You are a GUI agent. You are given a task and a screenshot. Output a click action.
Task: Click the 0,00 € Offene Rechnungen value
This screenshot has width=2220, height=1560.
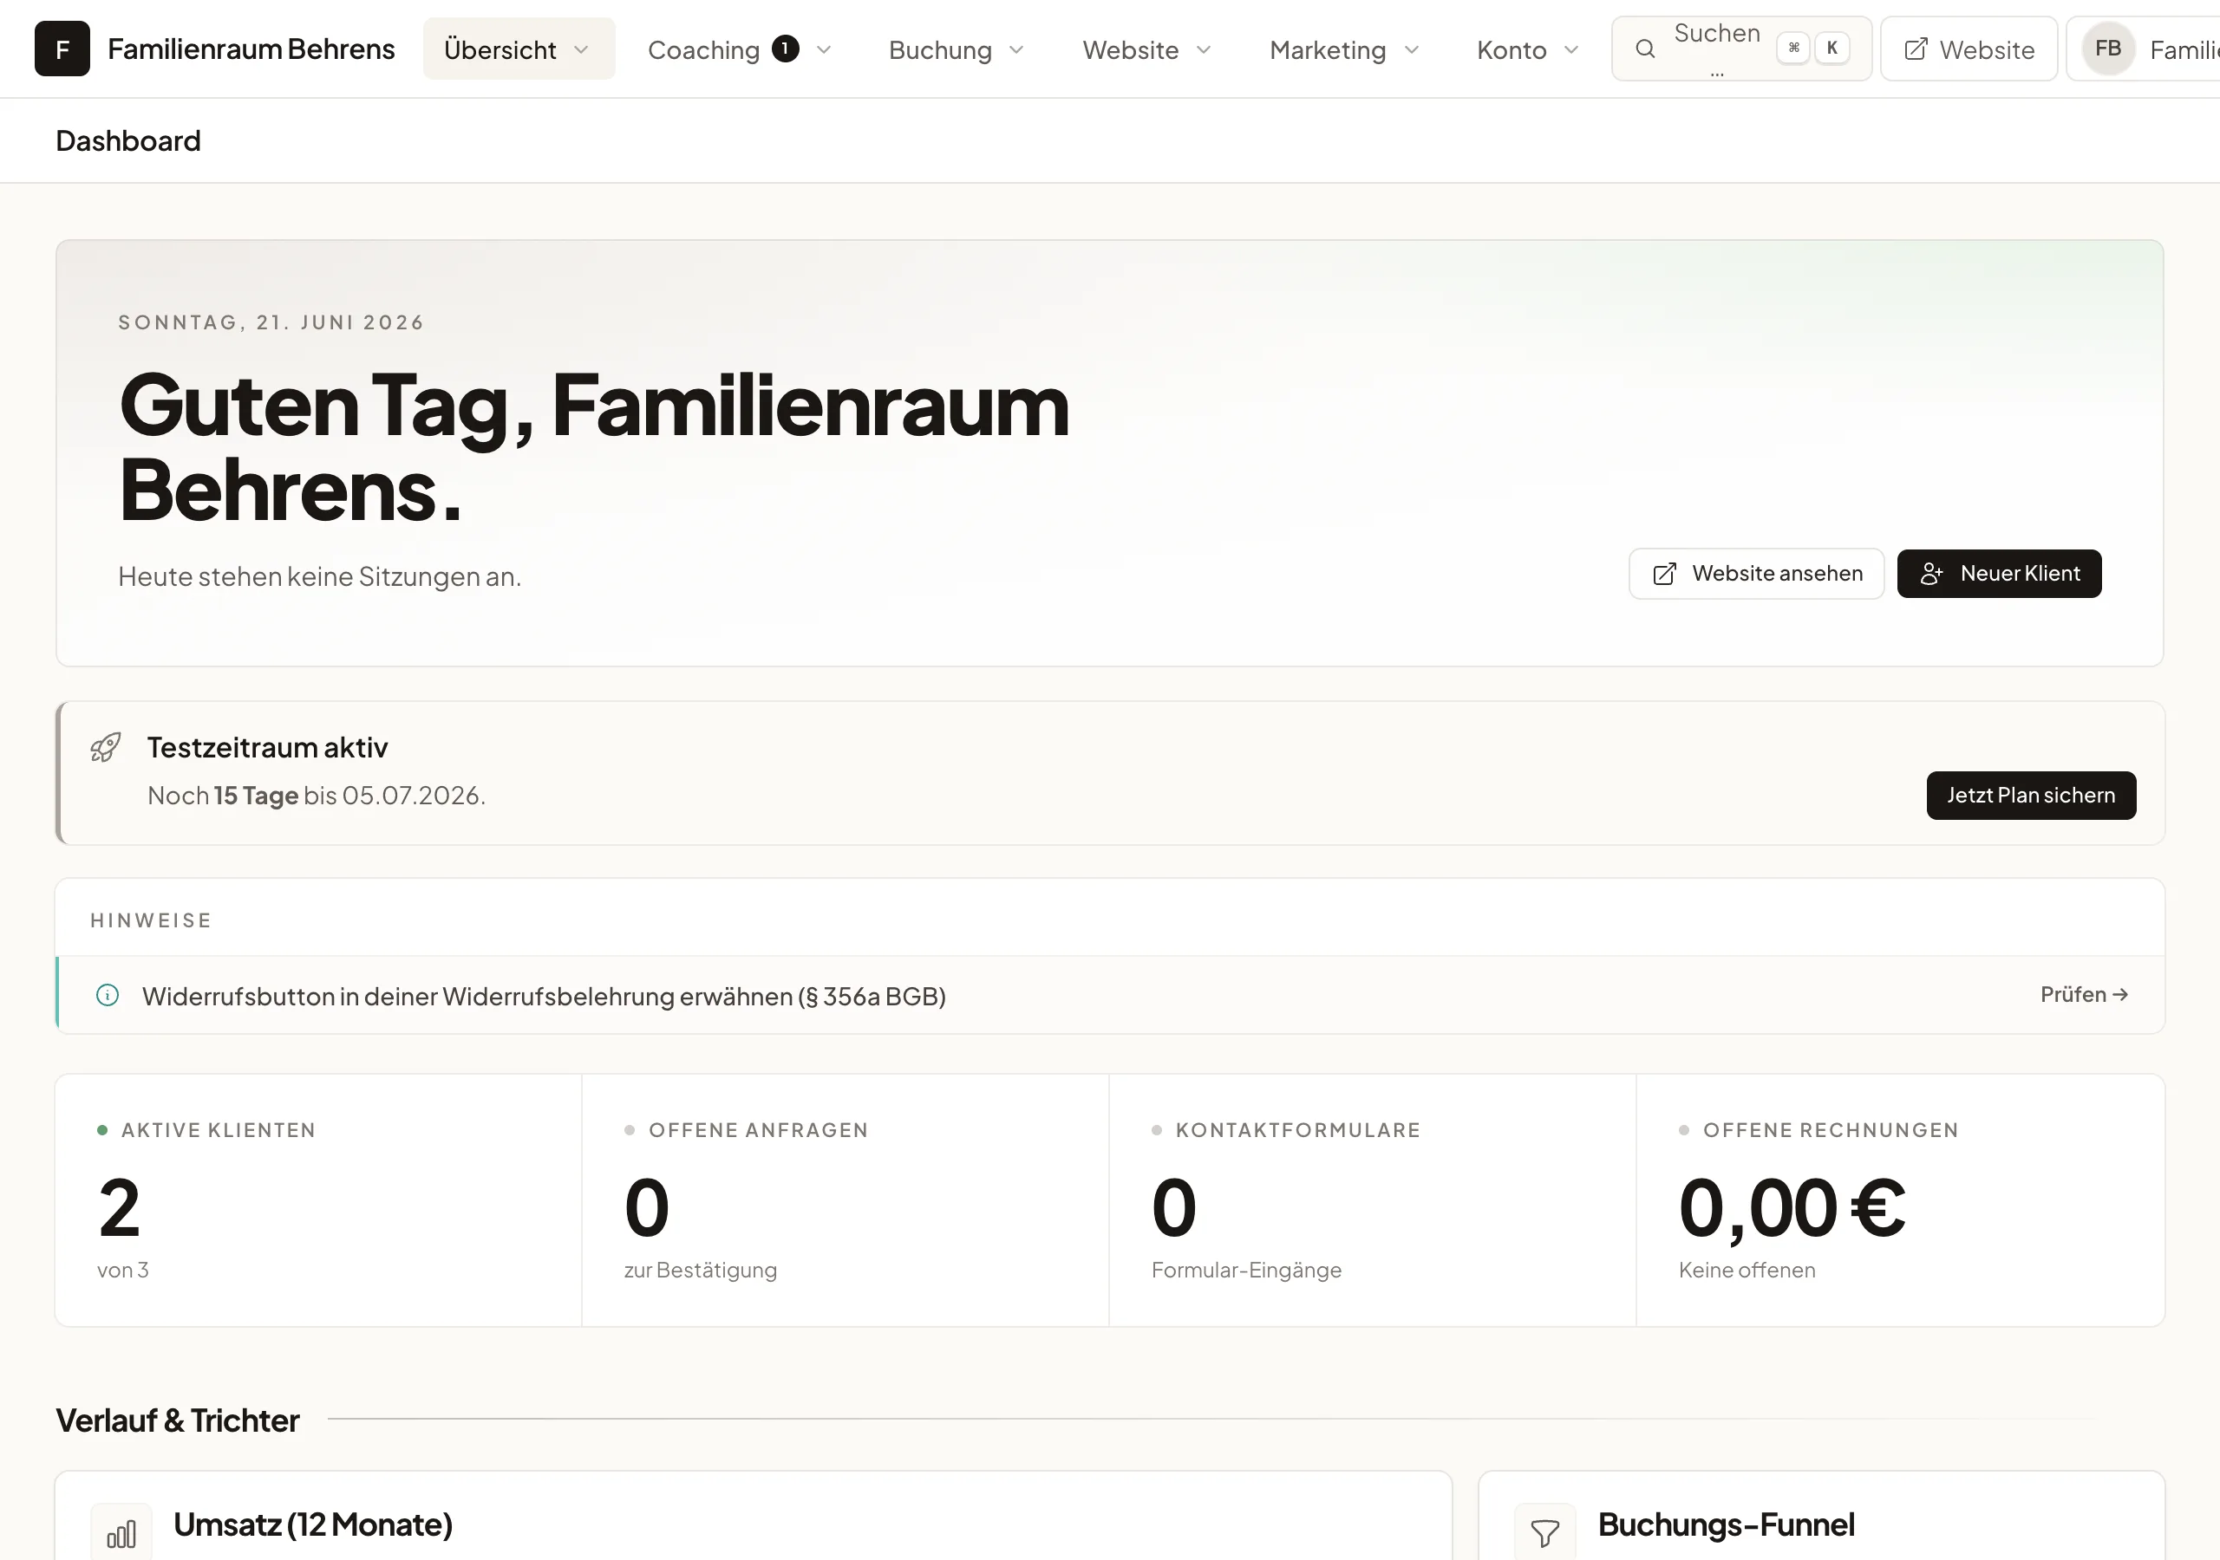1792,1208
